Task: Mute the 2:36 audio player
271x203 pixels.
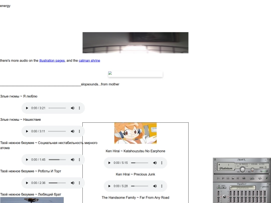Action: click(73, 183)
